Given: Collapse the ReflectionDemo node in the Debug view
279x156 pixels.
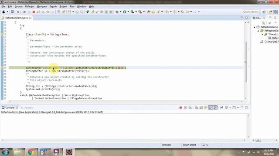Looking at the screenshot, I should [x=255, y=27].
